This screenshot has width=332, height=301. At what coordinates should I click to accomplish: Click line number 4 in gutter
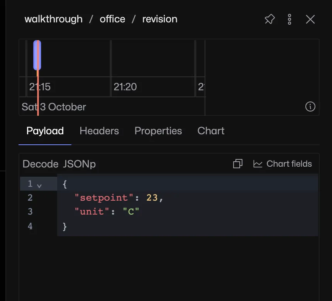[x=30, y=226]
